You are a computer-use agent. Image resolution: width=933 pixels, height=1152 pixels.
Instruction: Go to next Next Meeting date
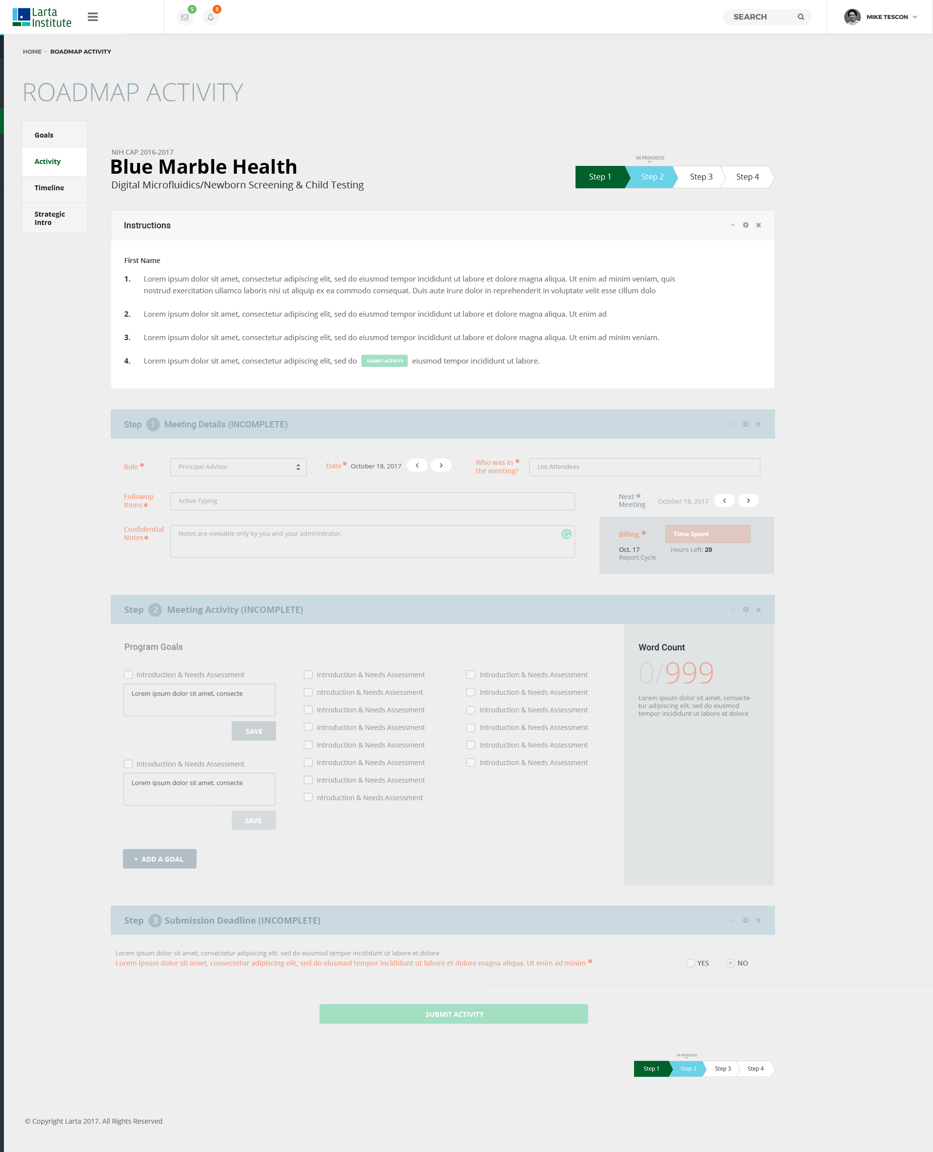click(748, 501)
